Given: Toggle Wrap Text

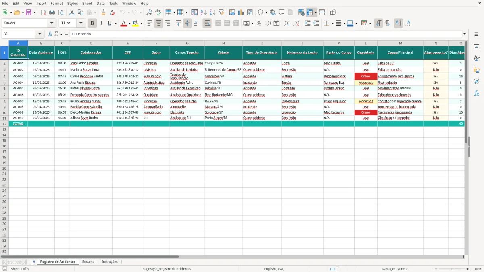Looking at the screenshot, I should pyautogui.click(x=207, y=23).
